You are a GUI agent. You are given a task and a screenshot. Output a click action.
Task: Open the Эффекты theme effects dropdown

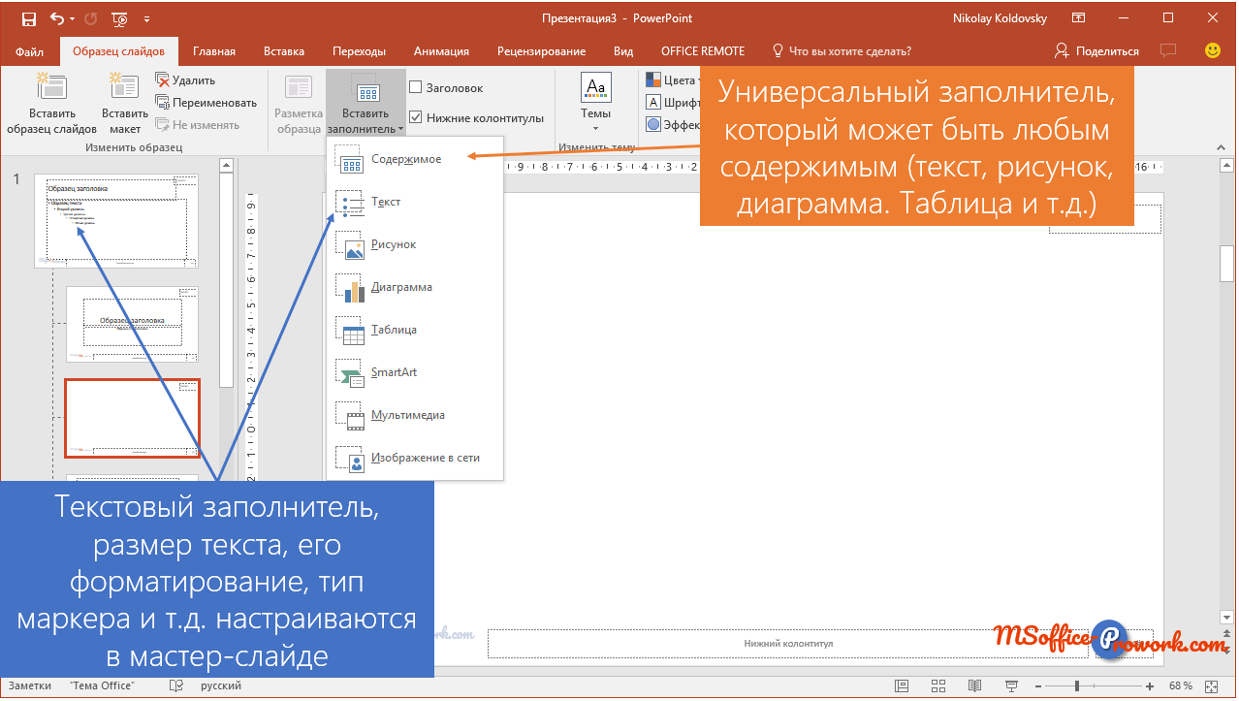click(x=673, y=125)
